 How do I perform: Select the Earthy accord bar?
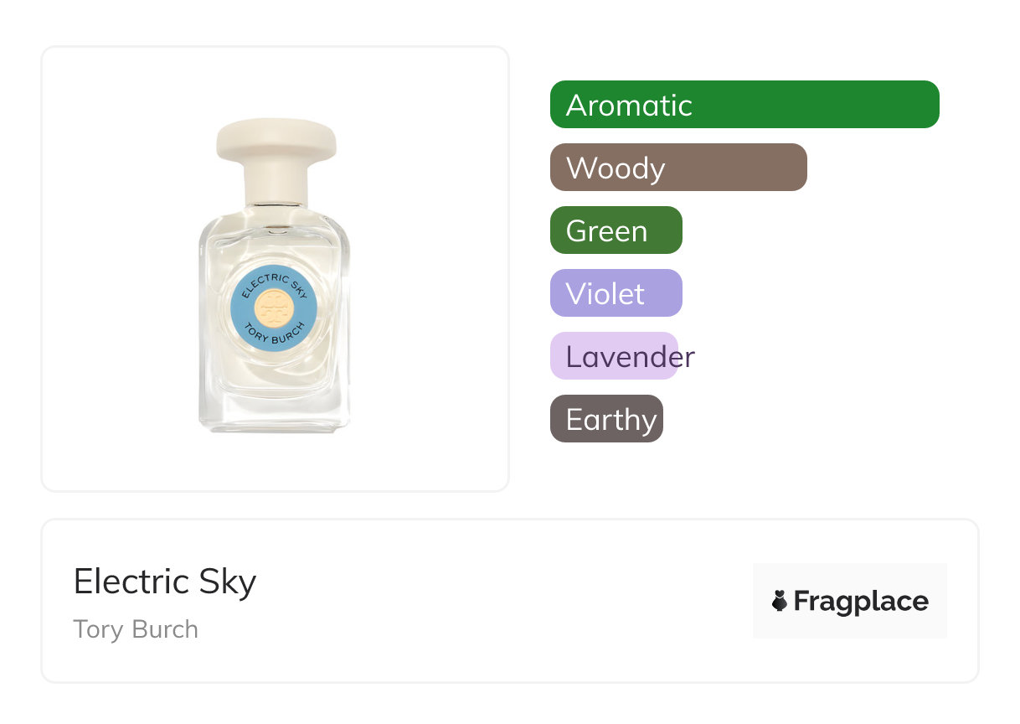click(606, 419)
